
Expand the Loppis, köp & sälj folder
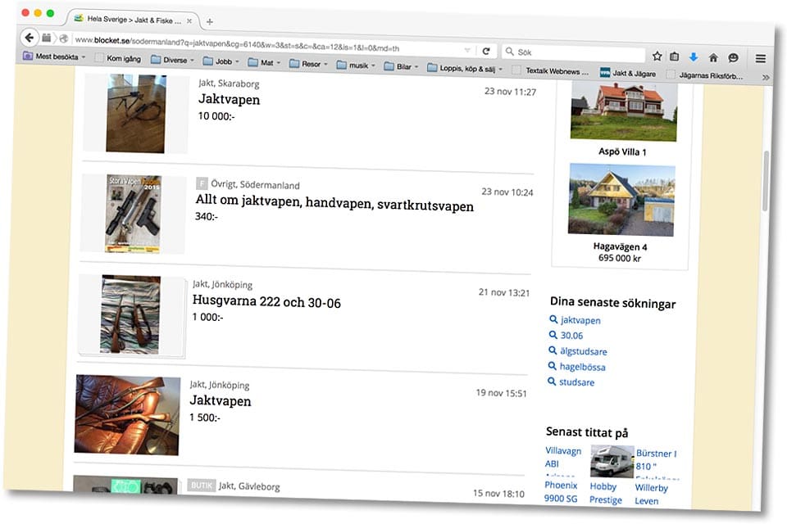click(464, 68)
